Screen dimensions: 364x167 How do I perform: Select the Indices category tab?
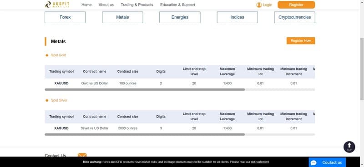[237, 17]
